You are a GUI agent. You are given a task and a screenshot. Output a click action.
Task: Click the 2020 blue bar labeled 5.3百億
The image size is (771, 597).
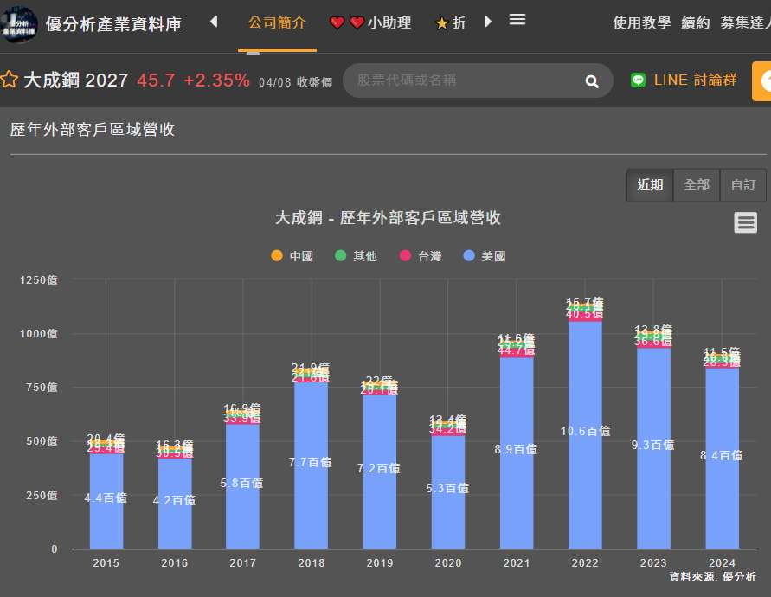(x=448, y=491)
